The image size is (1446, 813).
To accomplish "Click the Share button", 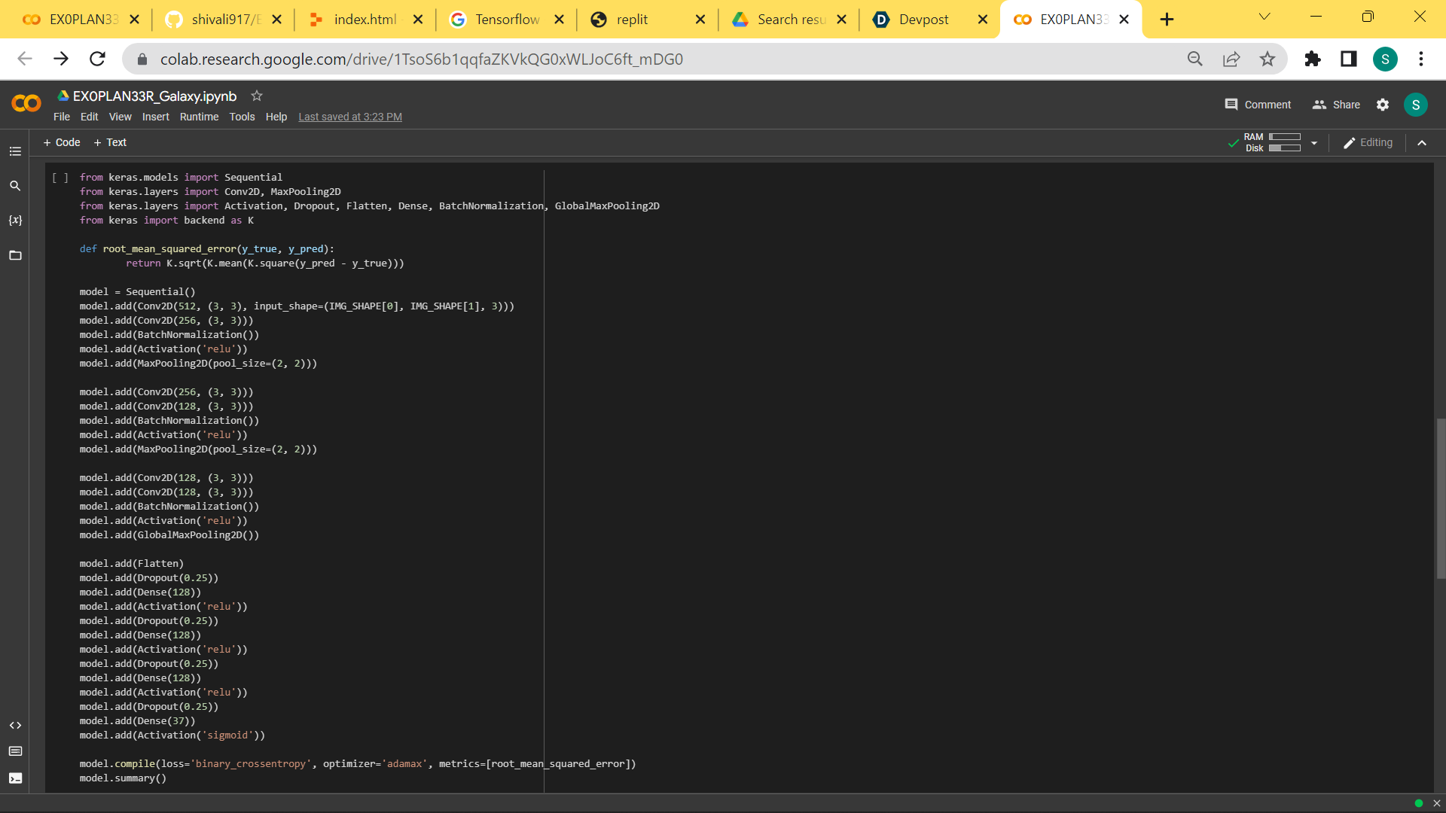I will point(1337,105).
